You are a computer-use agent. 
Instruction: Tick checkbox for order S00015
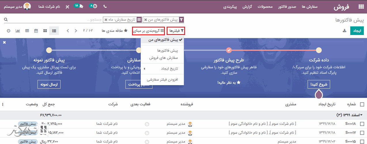pos(362,141)
